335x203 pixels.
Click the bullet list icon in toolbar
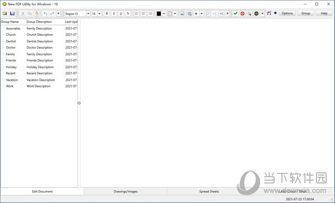(x=208, y=13)
